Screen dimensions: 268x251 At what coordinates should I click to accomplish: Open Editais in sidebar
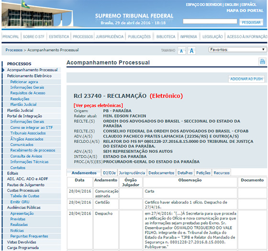coord(12,173)
